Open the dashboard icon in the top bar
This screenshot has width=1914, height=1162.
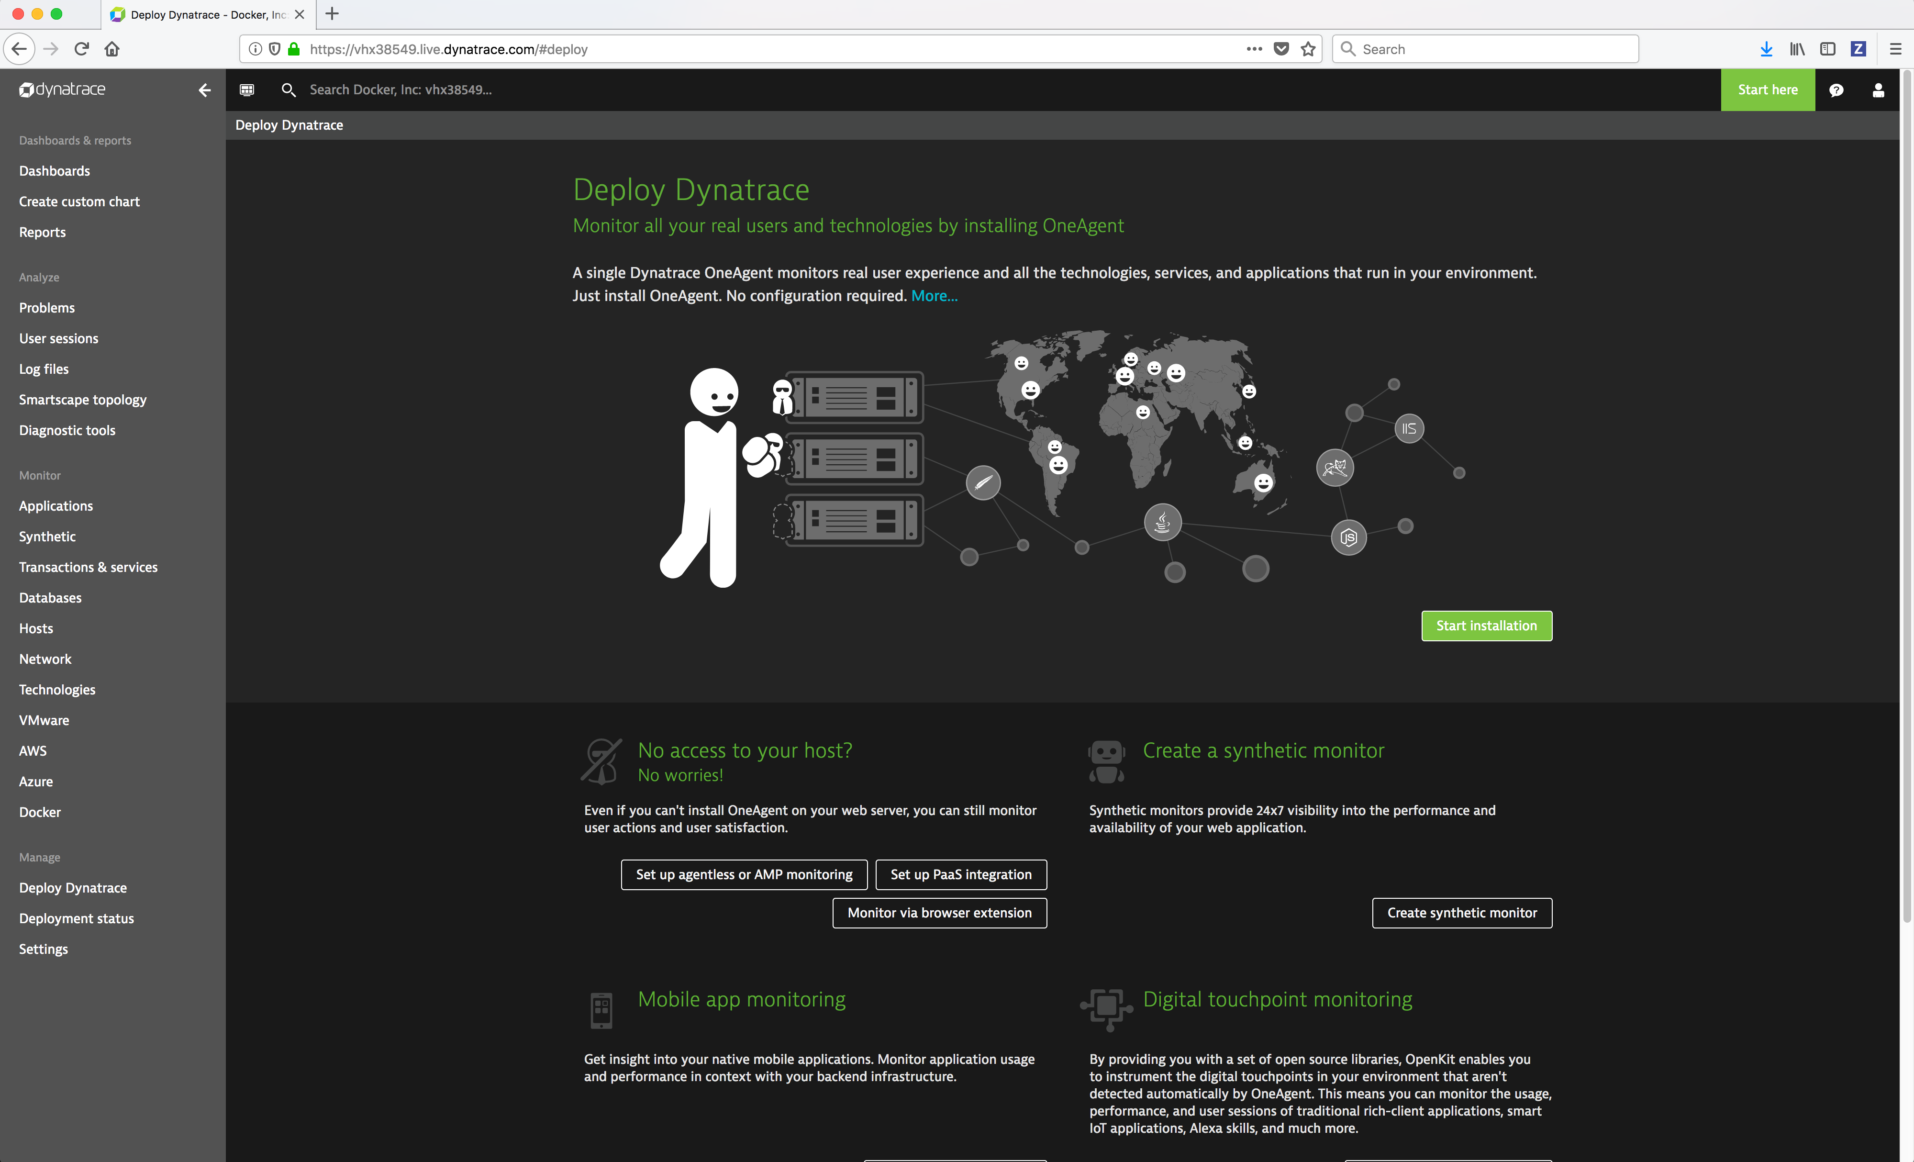tap(247, 89)
